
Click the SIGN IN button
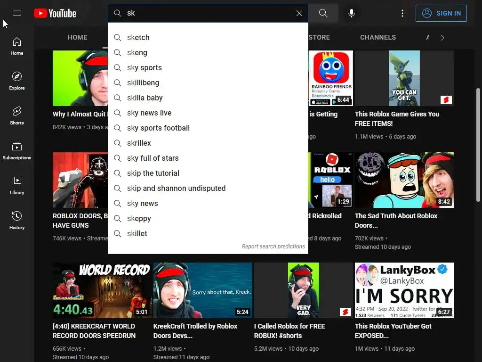tap(441, 13)
